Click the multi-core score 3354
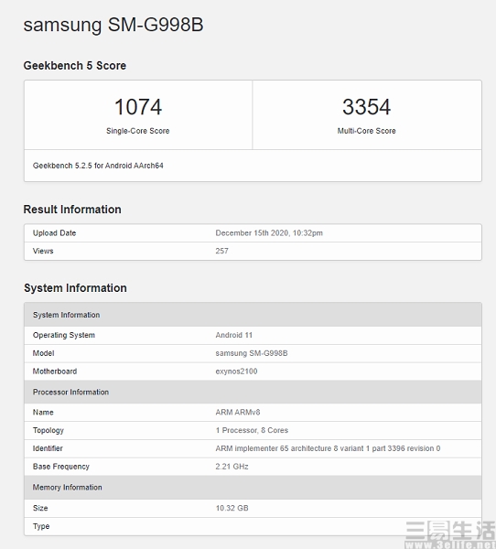Image resolution: width=496 pixels, height=549 pixels. (x=366, y=107)
